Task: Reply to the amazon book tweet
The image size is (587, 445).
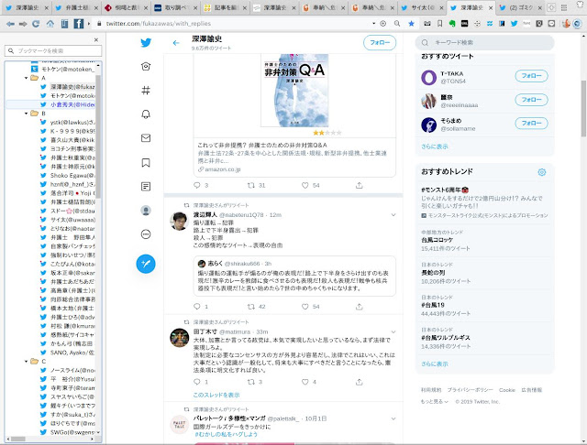Action: point(197,185)
